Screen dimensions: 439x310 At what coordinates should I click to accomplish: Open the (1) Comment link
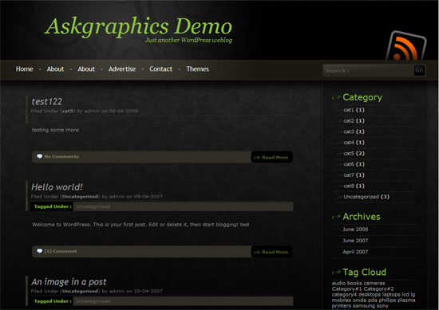61,251
